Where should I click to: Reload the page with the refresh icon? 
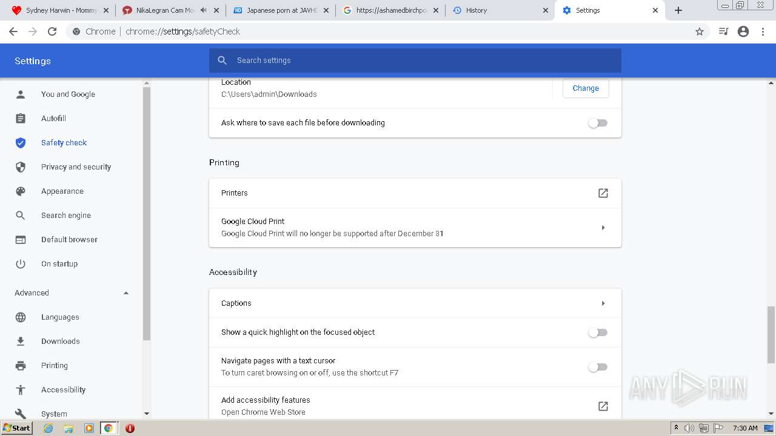(52, 31)
